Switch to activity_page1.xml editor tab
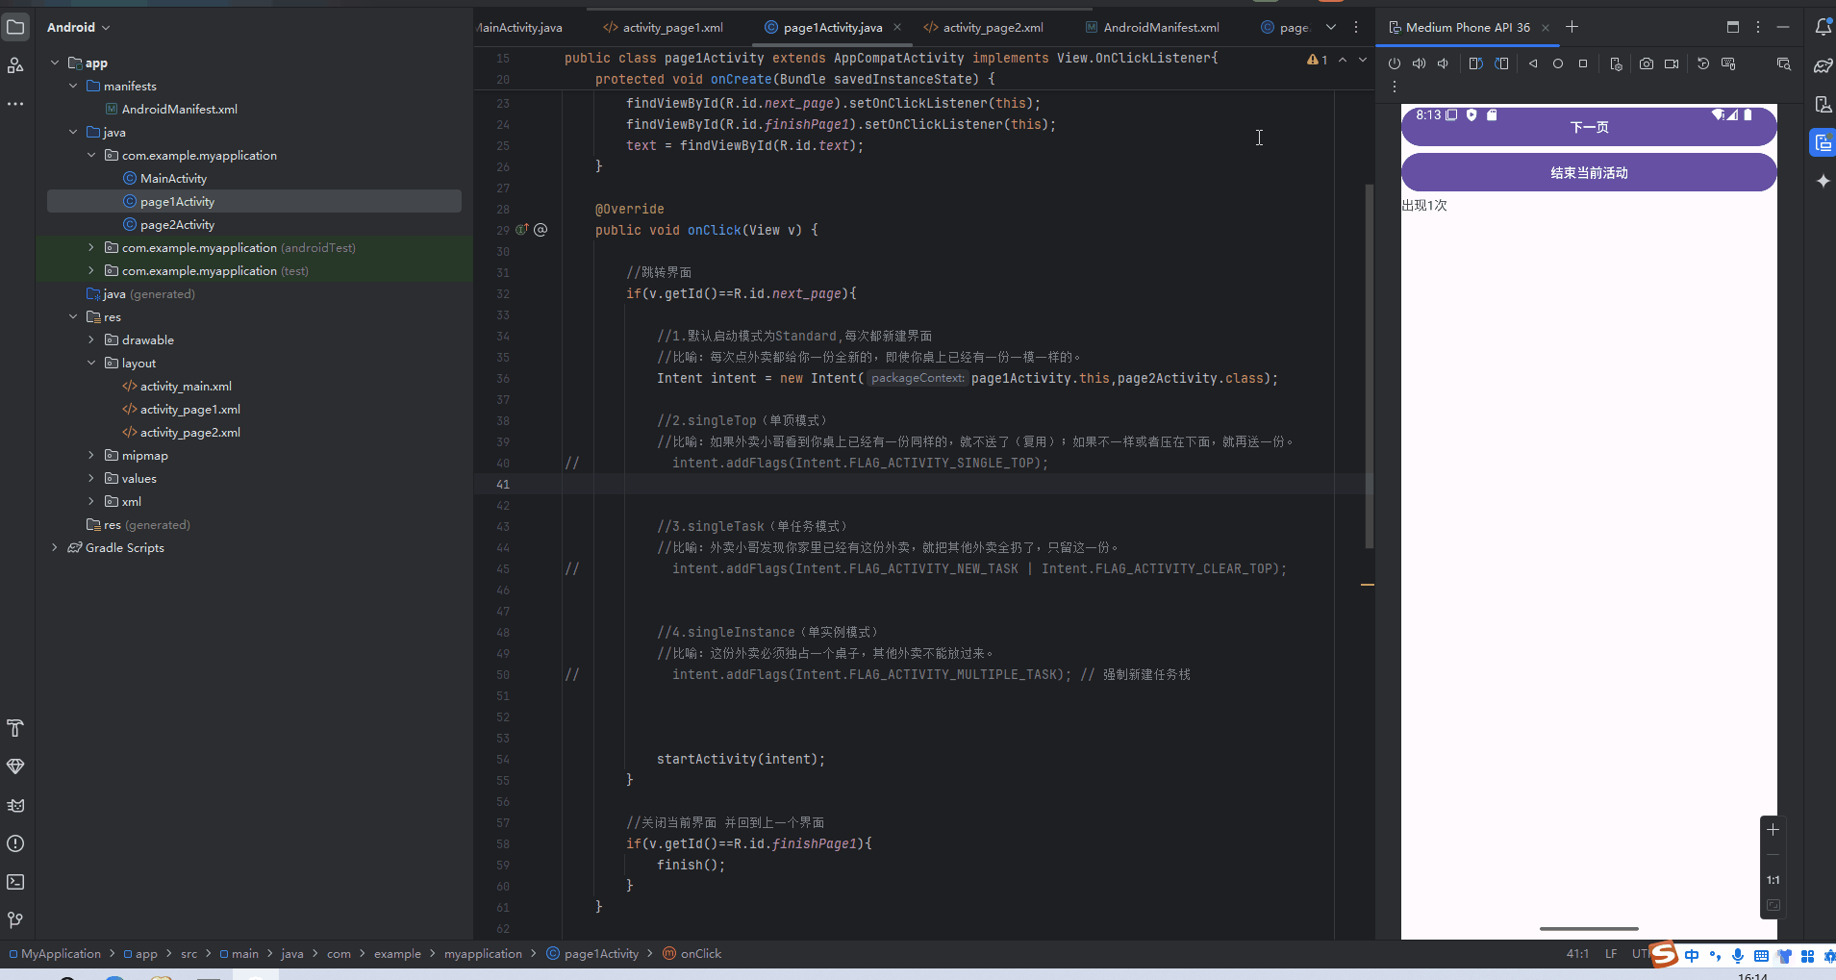This screenshot has height=980, width=1836. coord(664,27)
